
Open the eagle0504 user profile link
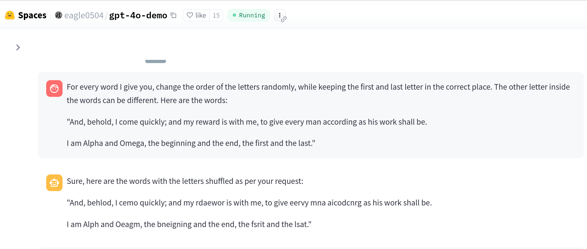84,15
